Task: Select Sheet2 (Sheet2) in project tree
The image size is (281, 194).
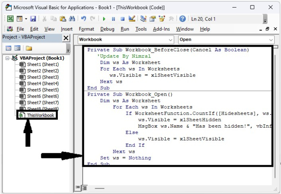Action: (x=43, y=71)
